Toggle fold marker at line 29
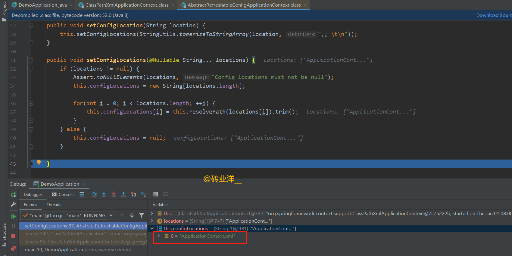Screen dimensions: 512x256 31,43
